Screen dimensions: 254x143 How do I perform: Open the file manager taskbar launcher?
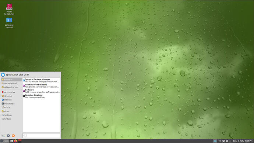coord(11,141)
